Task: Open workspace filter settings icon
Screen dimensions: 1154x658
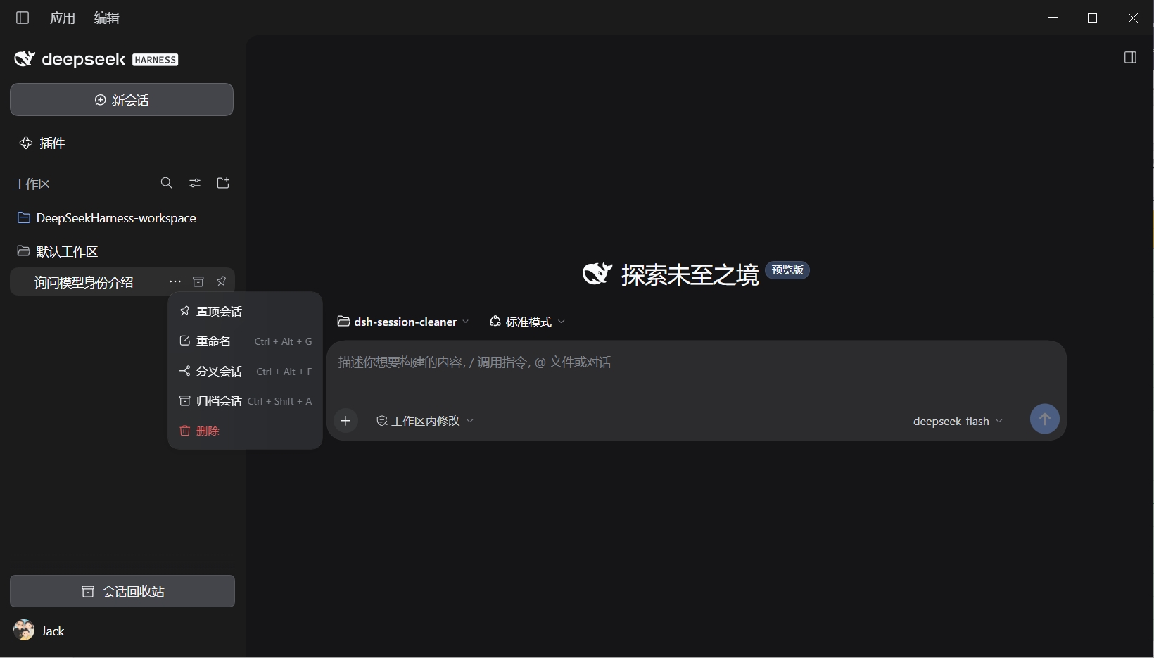Action: click(195, 183)
